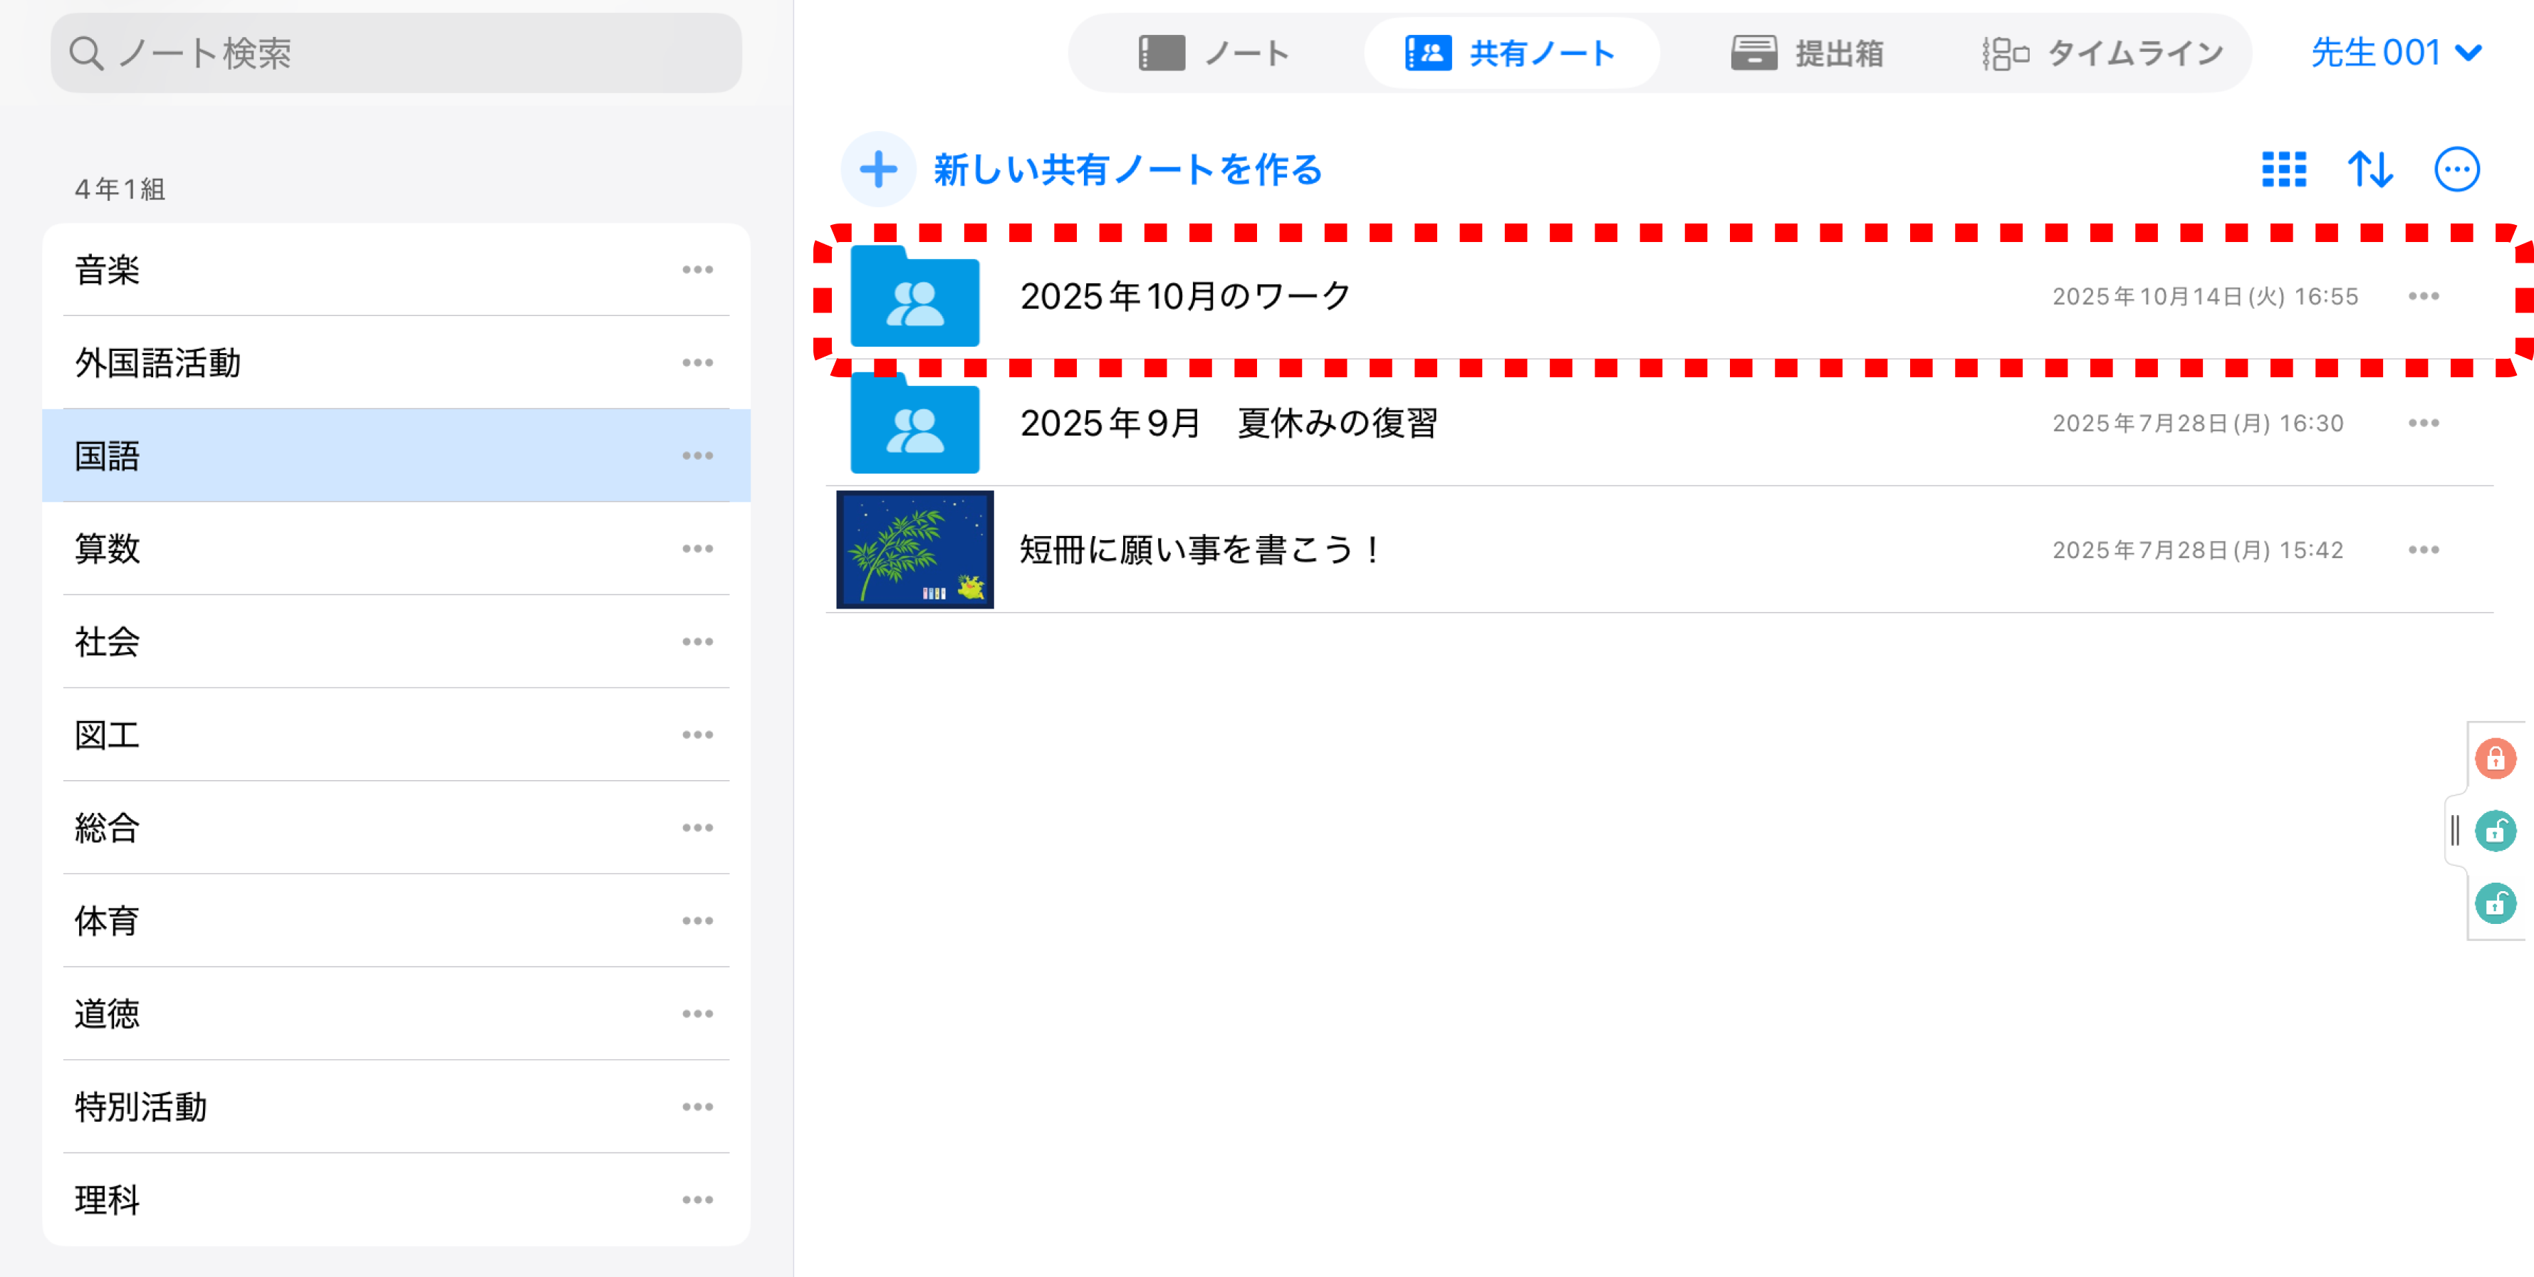Click the panel drag handle beside locks
Viewport: 2534px width, 1277px height.
[2454, 831]
